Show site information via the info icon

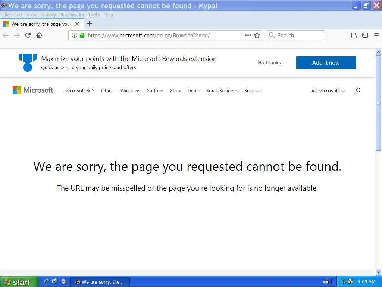pyautogui.click(x=75, y=36)
